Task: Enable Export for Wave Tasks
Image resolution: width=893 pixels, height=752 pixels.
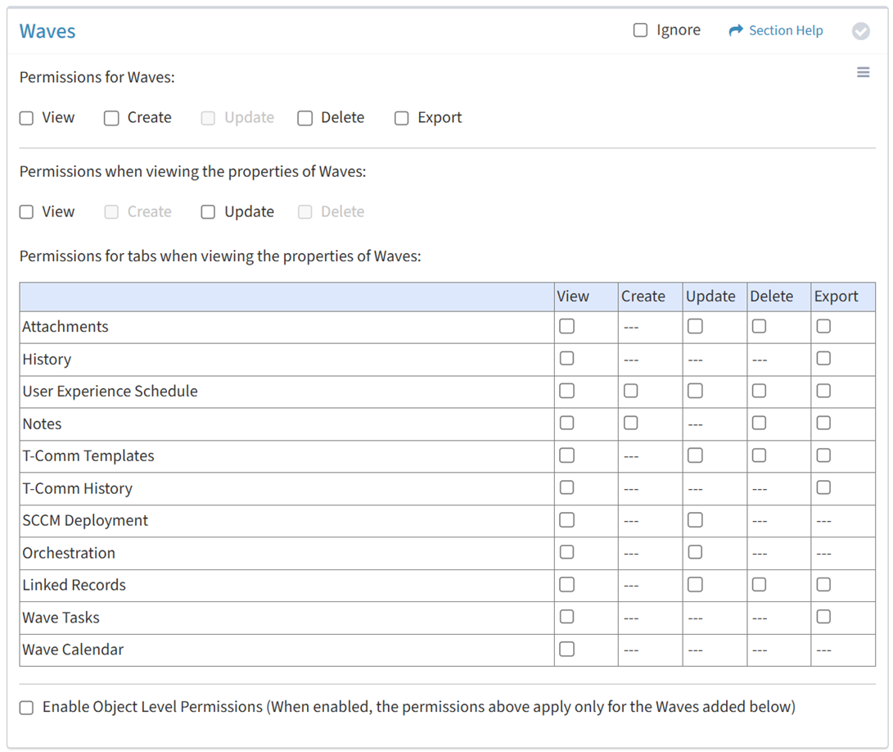Action: 823,617
